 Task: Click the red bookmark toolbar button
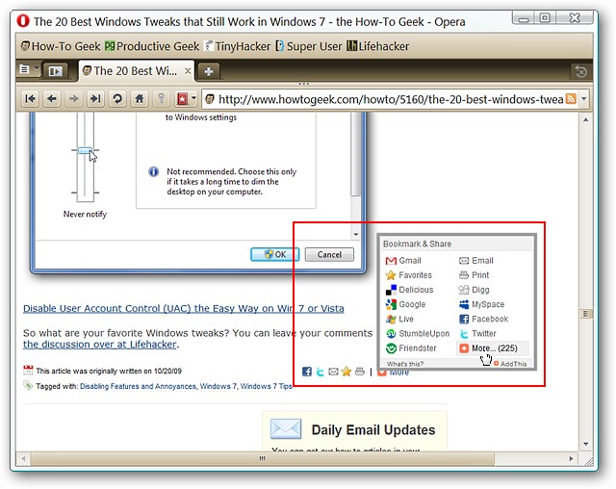tap(182, 98)
